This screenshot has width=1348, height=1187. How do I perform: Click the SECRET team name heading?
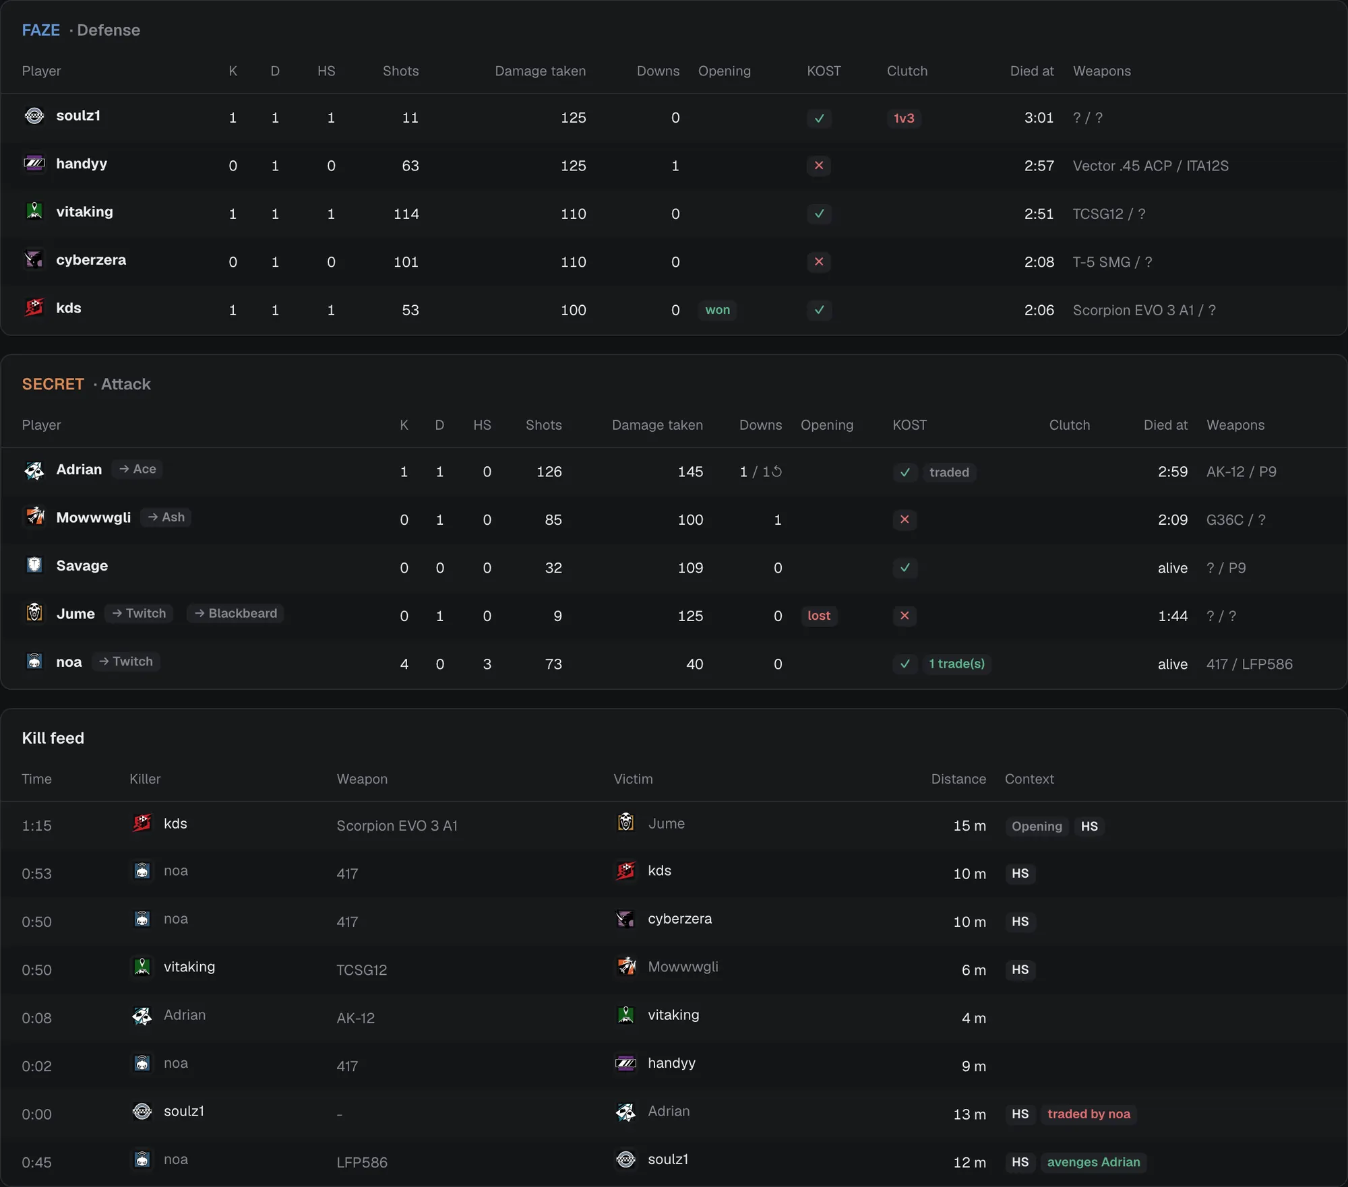coord(53,384)
